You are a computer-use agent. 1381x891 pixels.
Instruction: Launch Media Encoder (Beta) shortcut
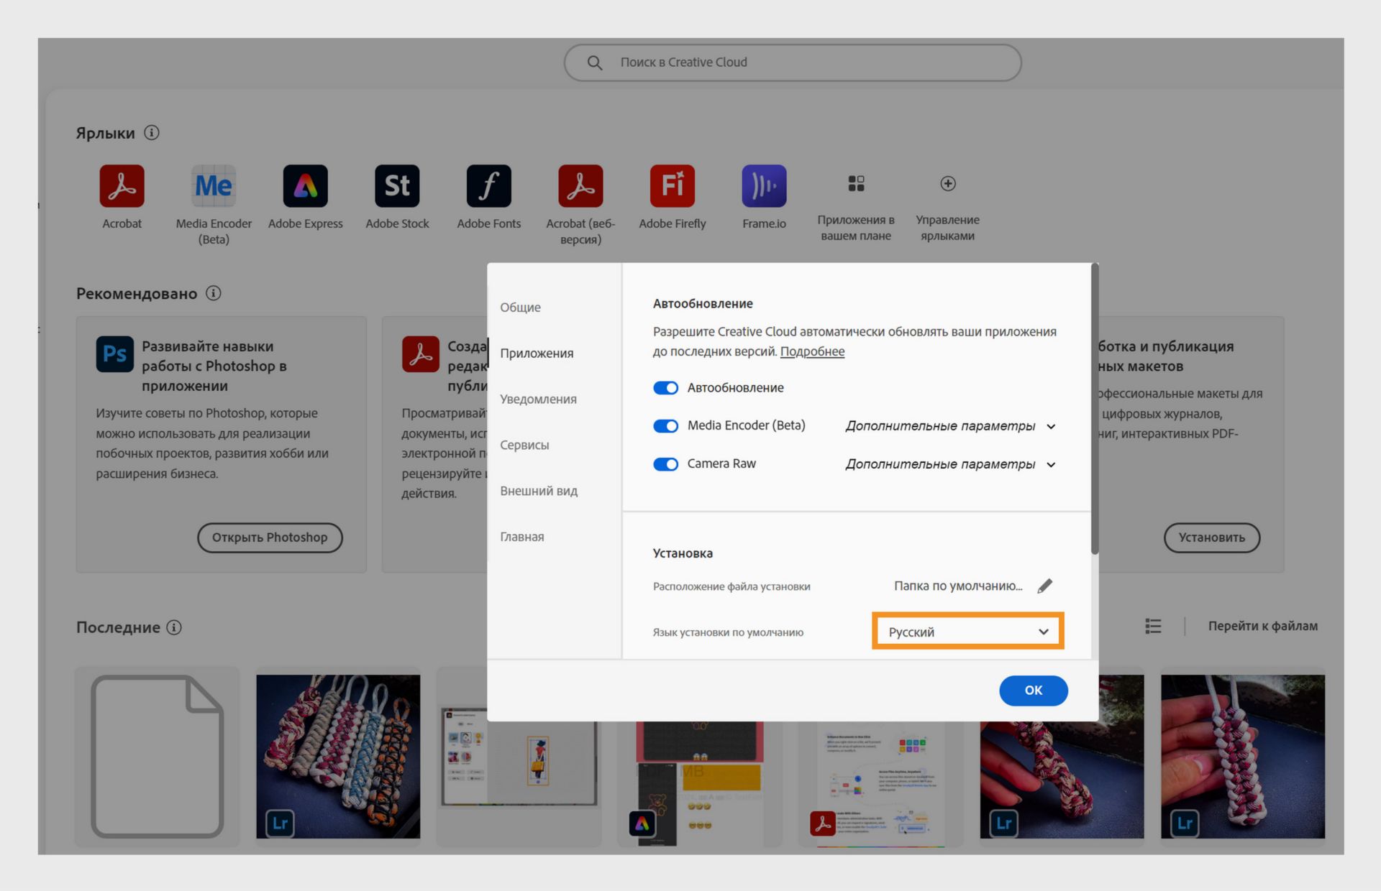point(214,185)
